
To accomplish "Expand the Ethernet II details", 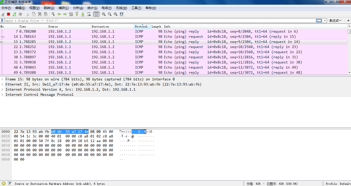I will tap(3, 85).
